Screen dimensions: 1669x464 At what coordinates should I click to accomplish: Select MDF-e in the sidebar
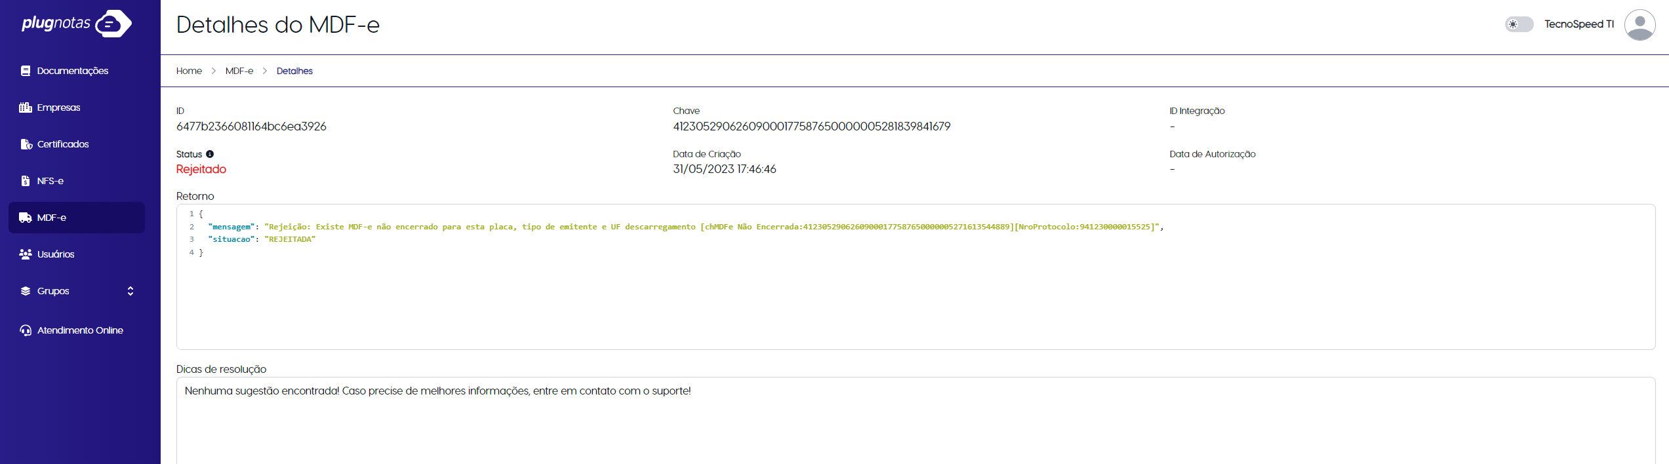[77, 218]
